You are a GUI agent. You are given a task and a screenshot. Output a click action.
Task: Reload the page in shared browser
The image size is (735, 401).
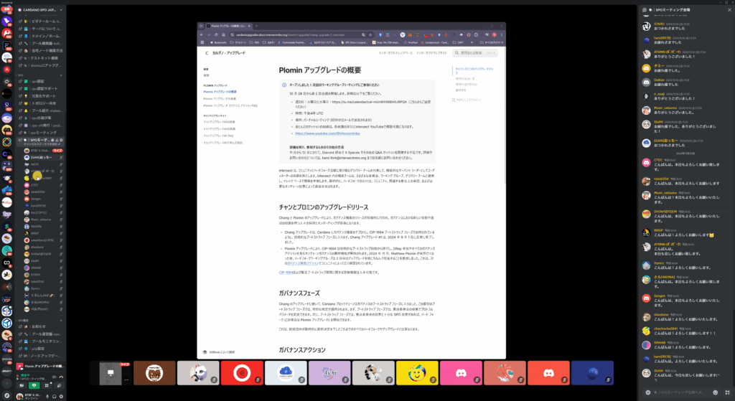coord(216,34)
